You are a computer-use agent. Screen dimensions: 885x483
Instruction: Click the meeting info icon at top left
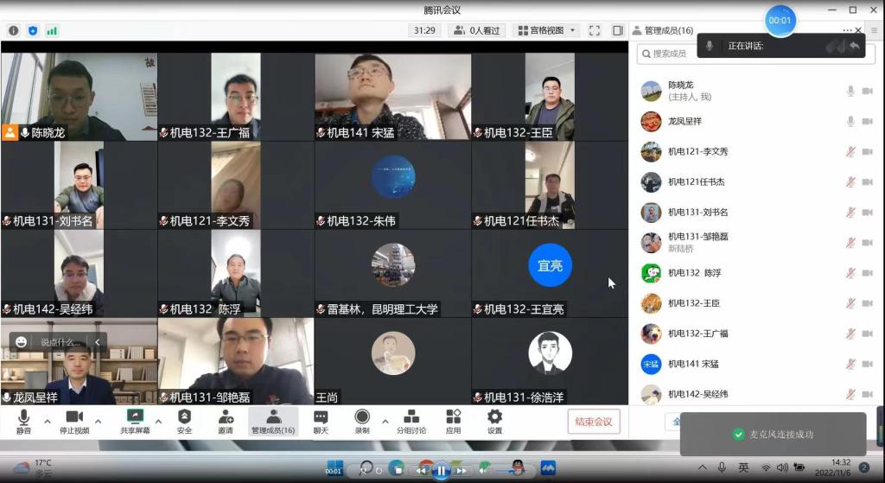pyautogui.click(x=14, y=30)
